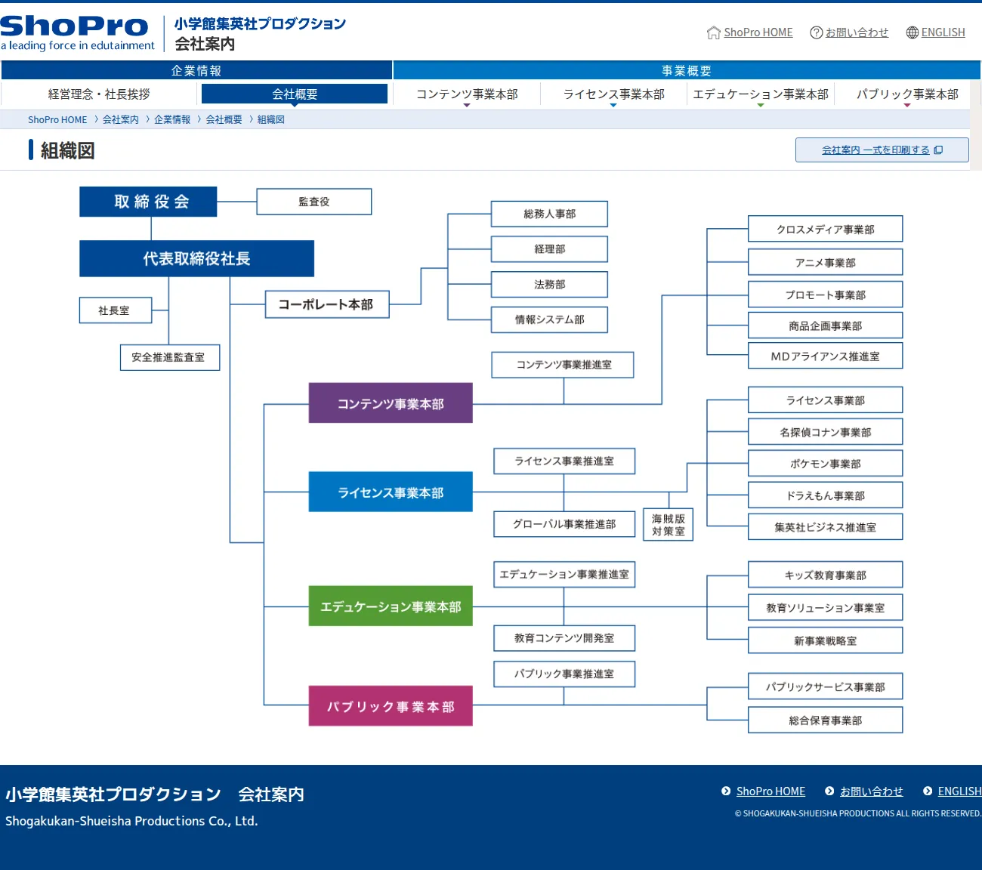Image resolution: width=982 pixels, height=870 pixels.
Task: Go to 会社案内 in breadcrumb
Action: tap(121, 119)
